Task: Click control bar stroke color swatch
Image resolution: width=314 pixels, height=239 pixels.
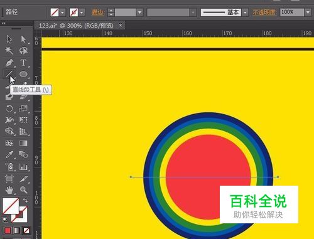Action: 73,13
